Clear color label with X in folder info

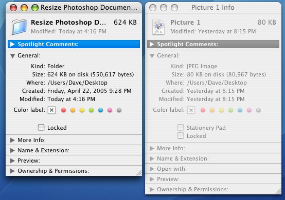[x=51, y=110]
